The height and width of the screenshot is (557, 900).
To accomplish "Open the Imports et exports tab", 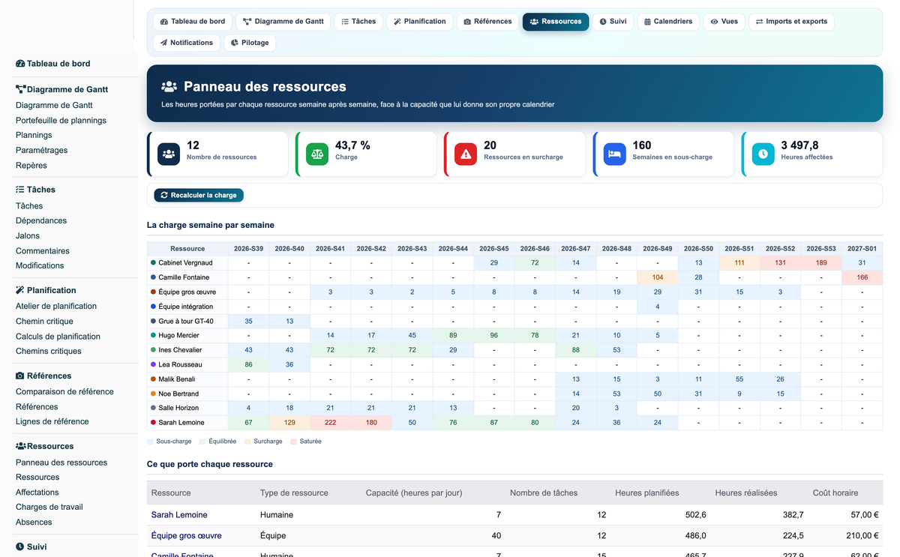I will click(791, 22).
